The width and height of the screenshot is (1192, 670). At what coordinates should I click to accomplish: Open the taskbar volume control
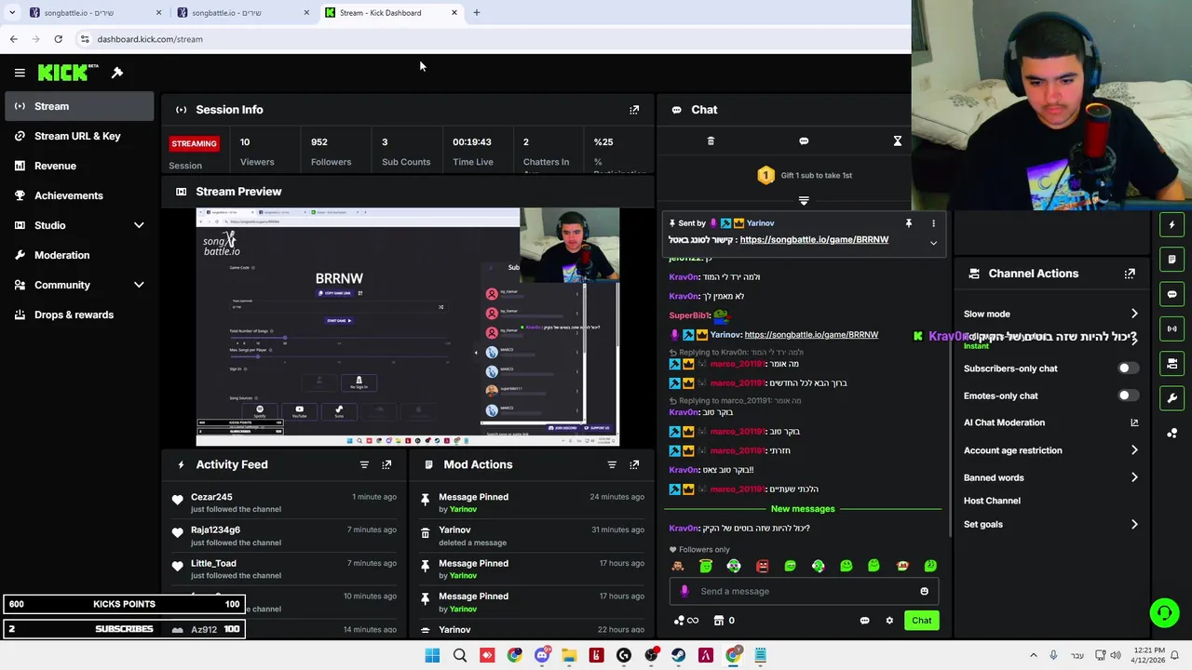[1116, 656]
